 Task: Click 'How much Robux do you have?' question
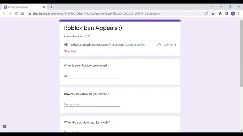pyautogui.click(x=85, y=94)
